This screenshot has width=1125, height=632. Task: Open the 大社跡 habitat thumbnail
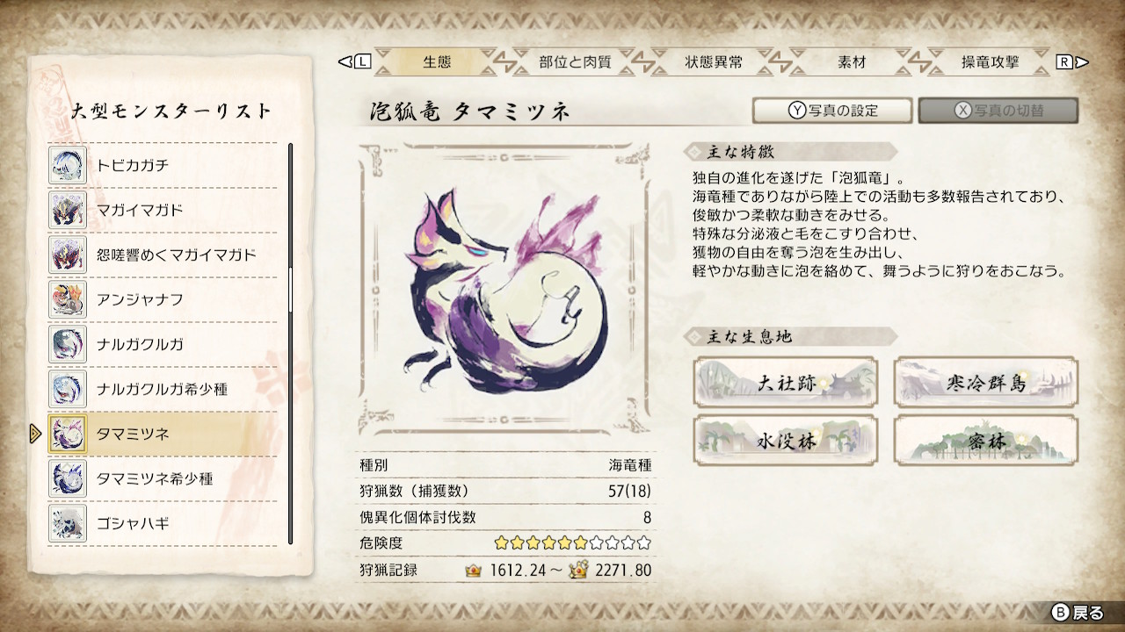785,382
